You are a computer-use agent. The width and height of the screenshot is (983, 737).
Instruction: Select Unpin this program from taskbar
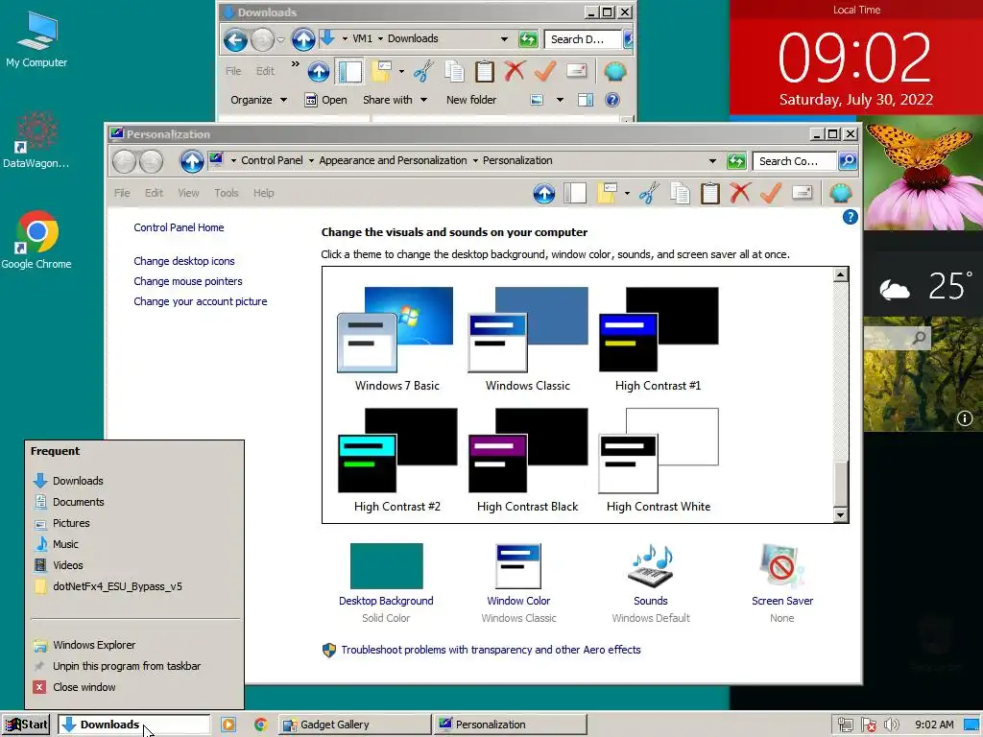click(134, 666)
